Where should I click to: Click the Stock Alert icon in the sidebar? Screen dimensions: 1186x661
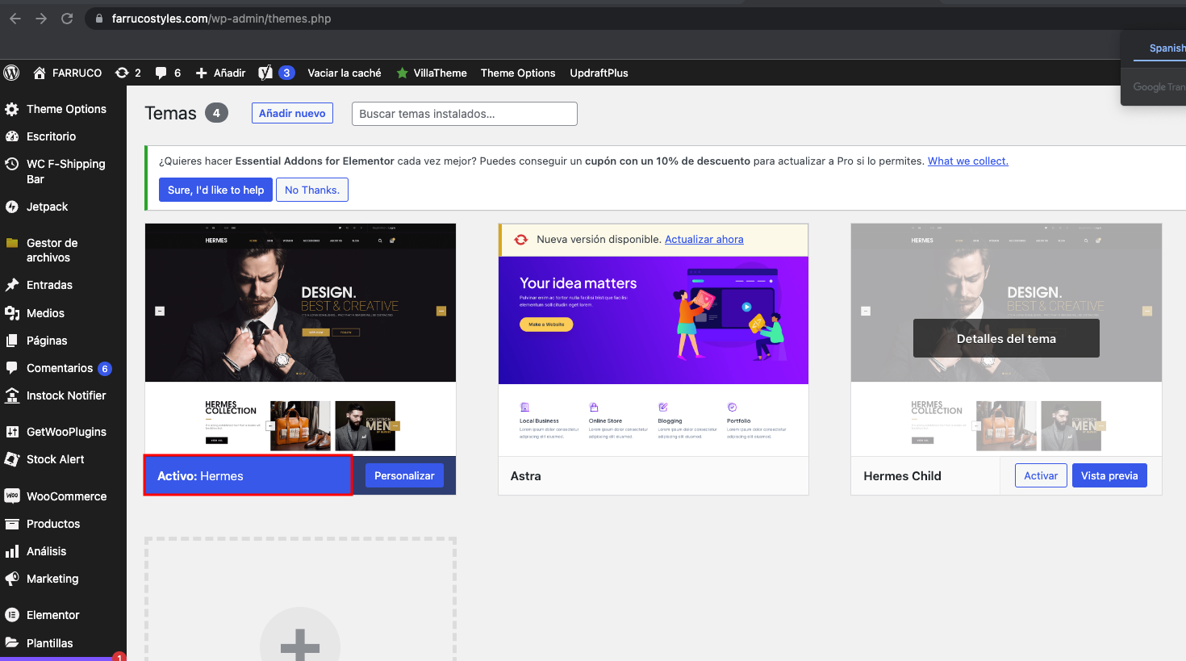click(x=12, y=459)
